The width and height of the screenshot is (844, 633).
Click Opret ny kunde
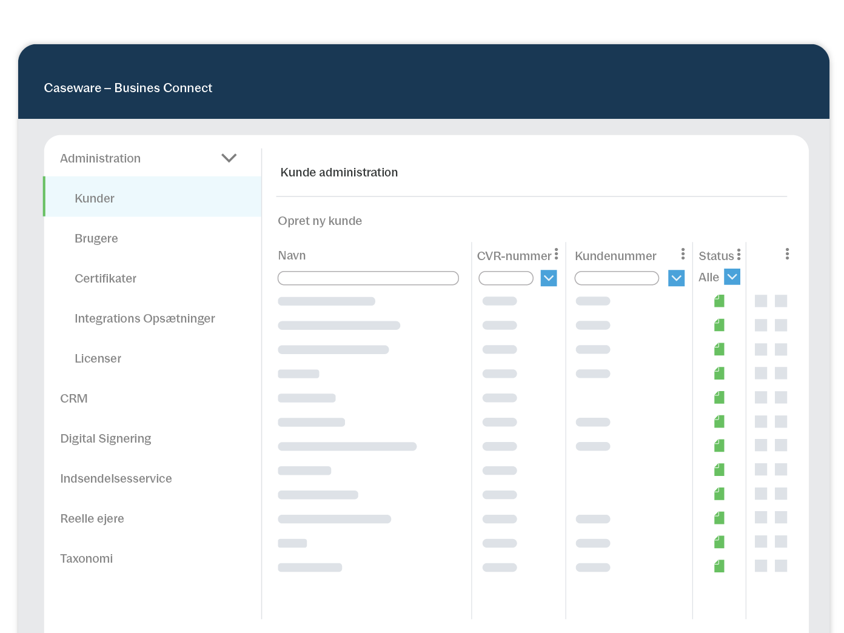320,221
